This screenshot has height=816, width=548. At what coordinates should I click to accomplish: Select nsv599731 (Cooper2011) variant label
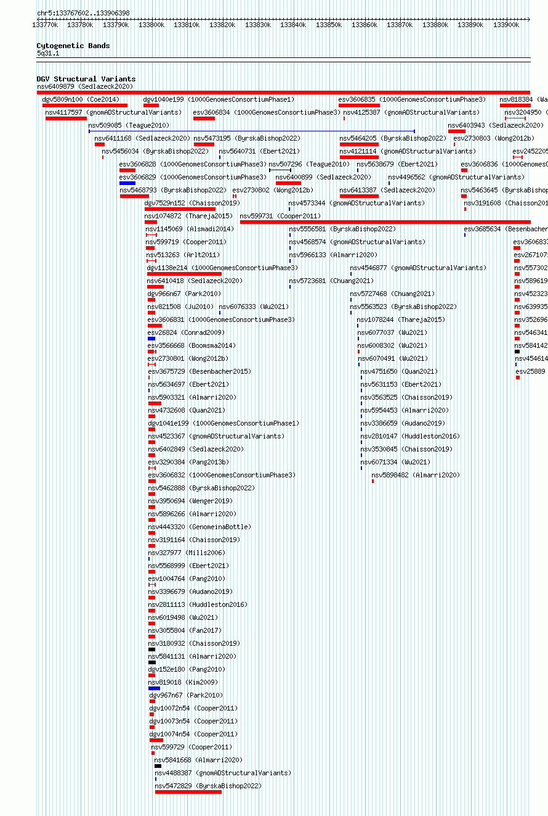point(280,216)
